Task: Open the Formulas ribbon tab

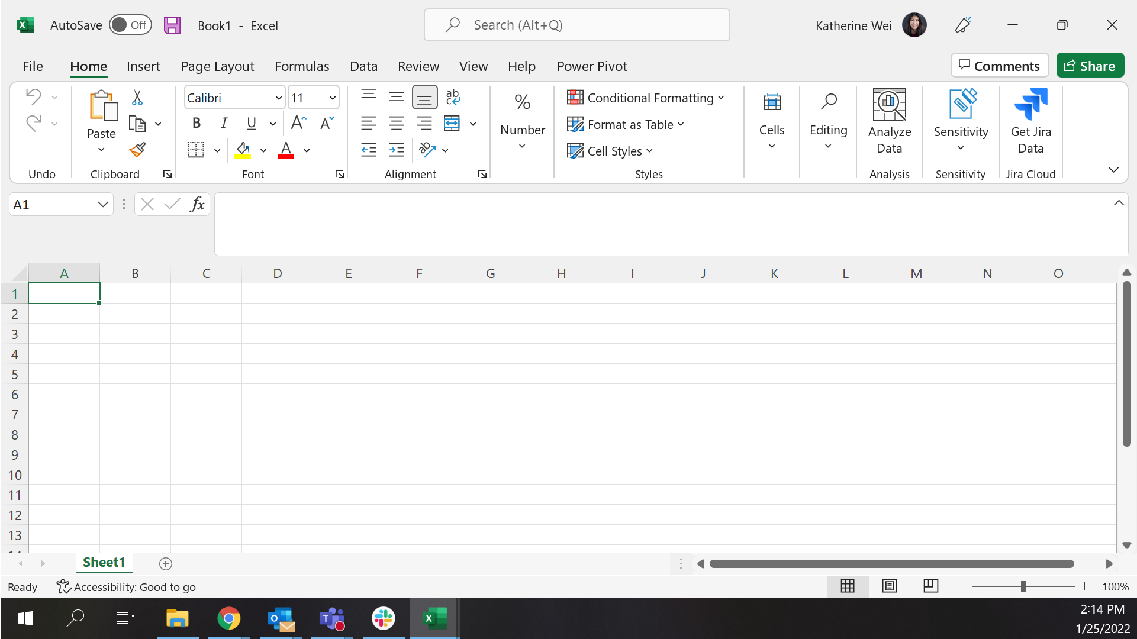Action: click(x=302, y=66)
